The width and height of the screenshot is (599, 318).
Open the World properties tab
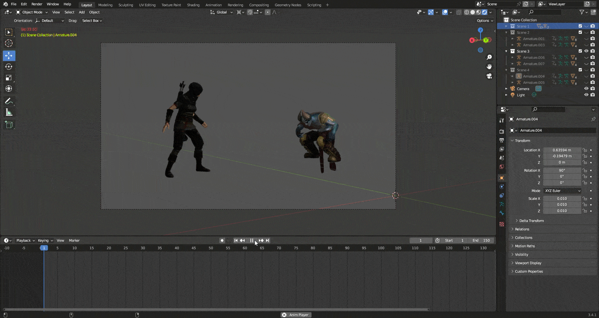(x=502, y=167)
